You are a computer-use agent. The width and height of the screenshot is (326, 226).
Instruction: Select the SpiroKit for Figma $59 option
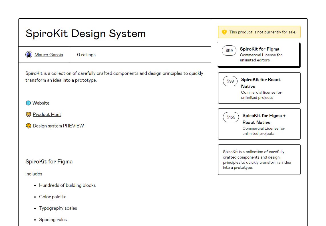click(258, 54)
